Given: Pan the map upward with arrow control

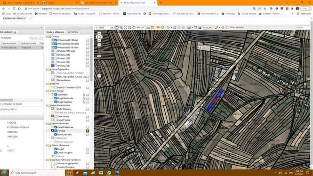Looking at the screenshot, I should pyautogui.click(x=99, y=33).
